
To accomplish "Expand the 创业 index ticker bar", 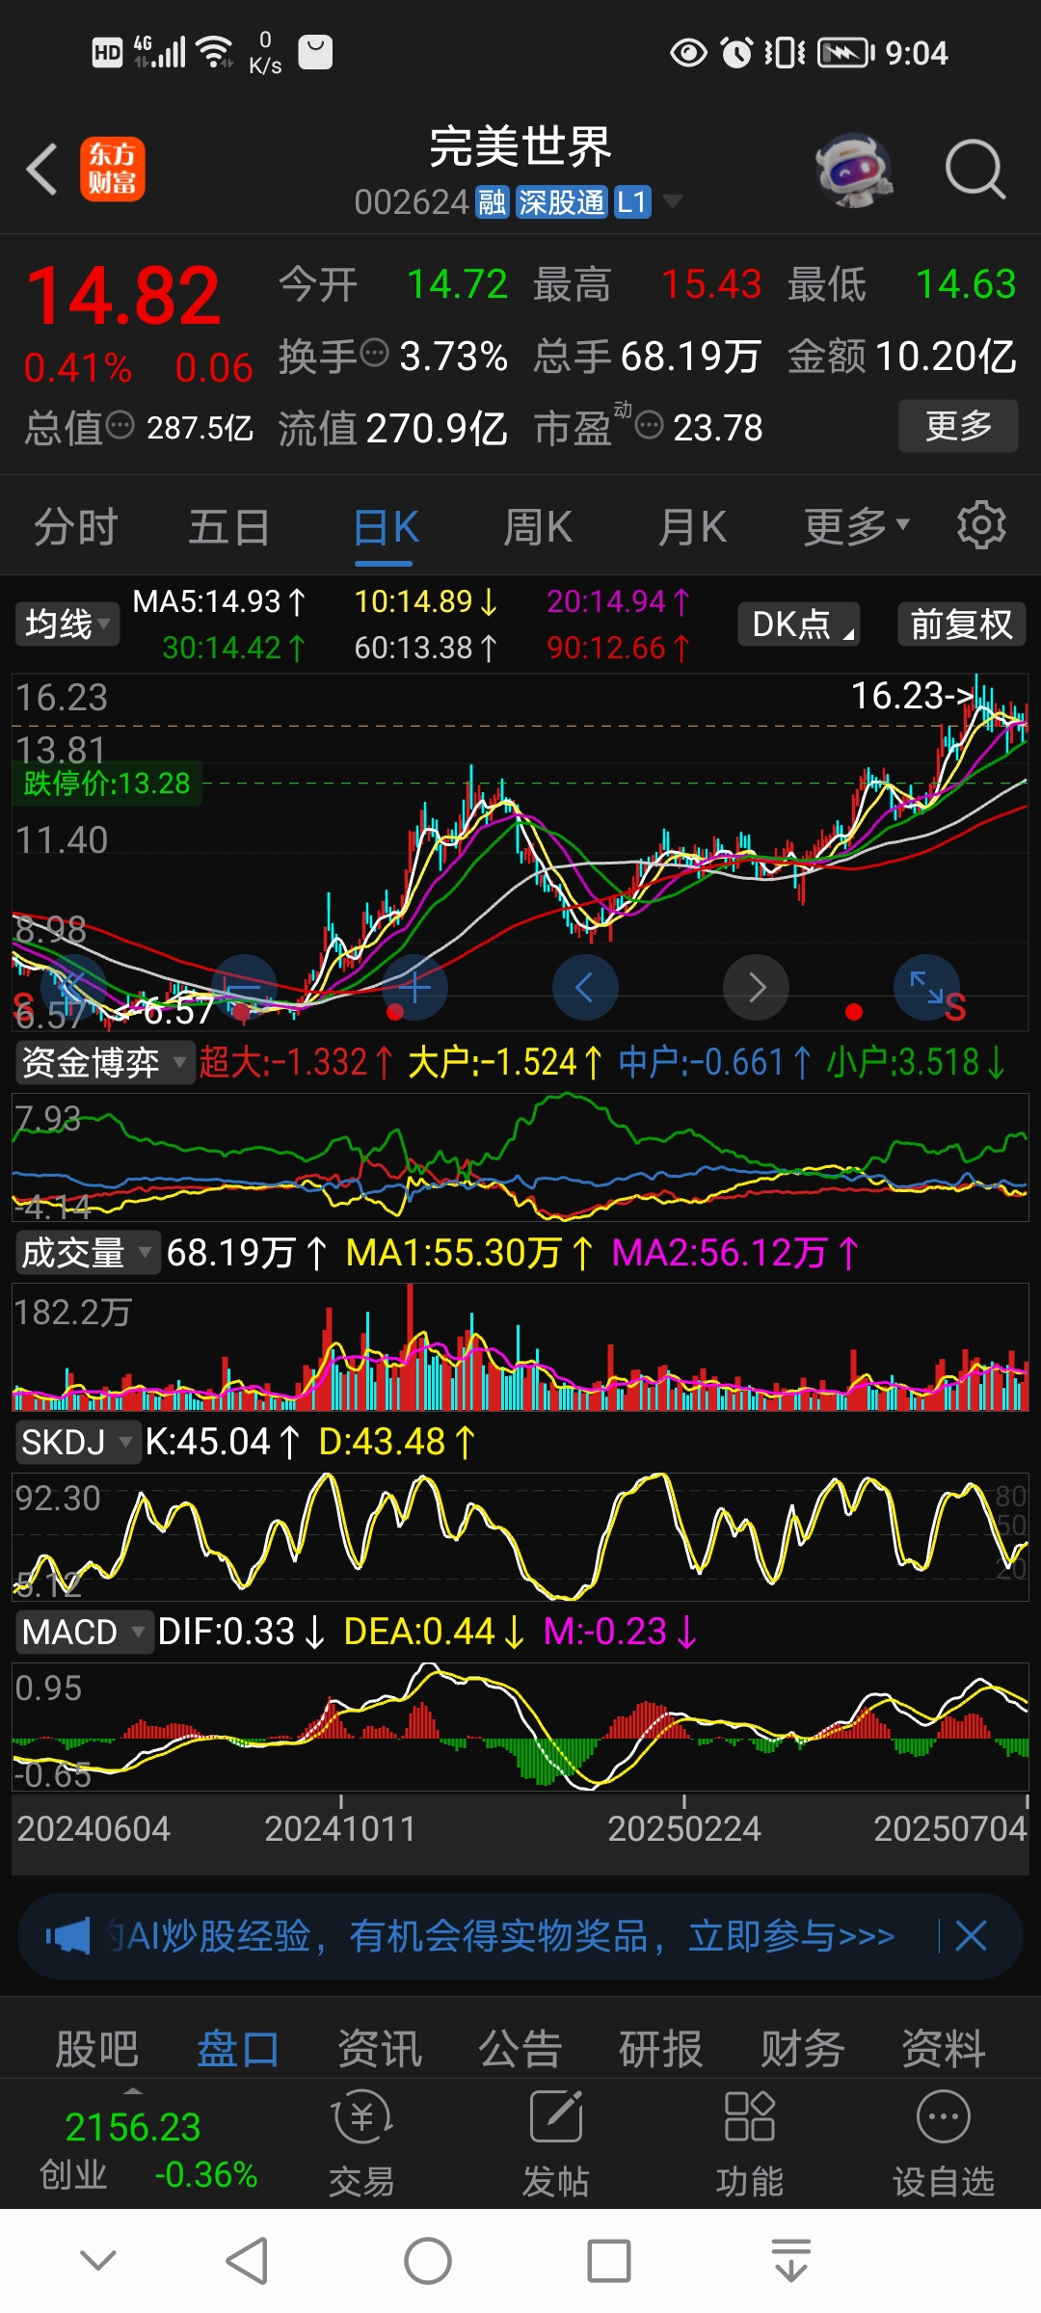I will click(133, 2090).
